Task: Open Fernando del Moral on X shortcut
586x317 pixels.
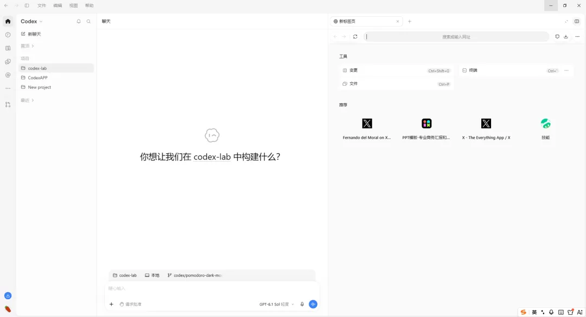Action: 367,129
